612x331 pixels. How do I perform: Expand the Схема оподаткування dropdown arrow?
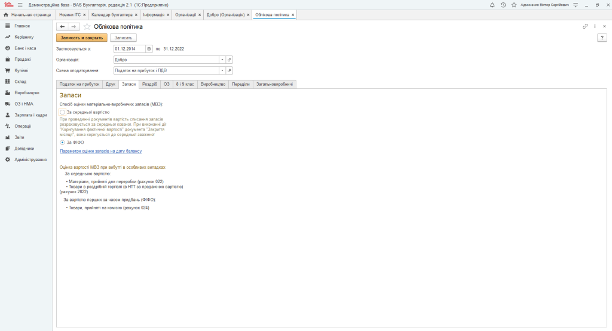tap(222, 70)
